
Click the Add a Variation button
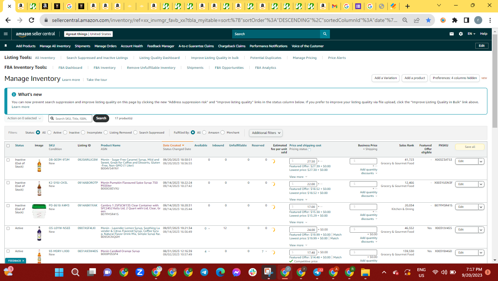386,78
